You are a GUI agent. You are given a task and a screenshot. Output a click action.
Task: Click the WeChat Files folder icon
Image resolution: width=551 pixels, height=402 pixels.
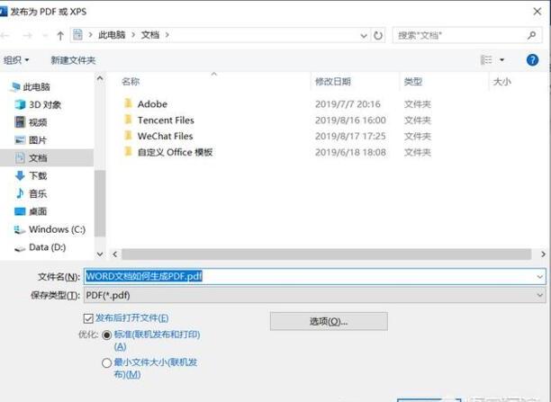128,135
